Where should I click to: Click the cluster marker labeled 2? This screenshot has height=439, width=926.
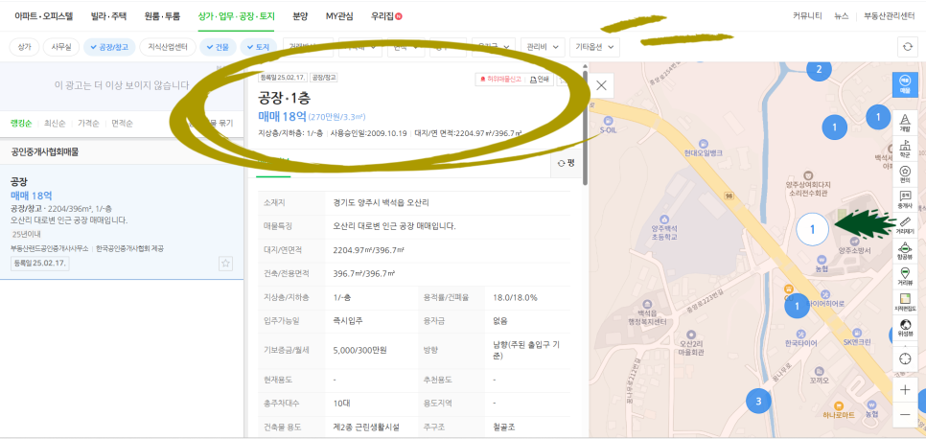(x=819, y=70)
